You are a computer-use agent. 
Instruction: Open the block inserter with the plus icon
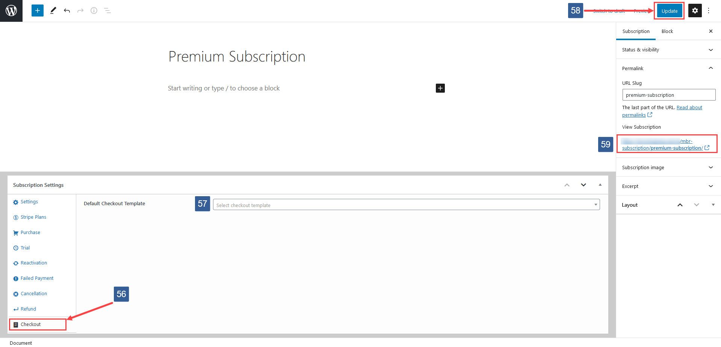pyautogui.click(x=37, y=11)
